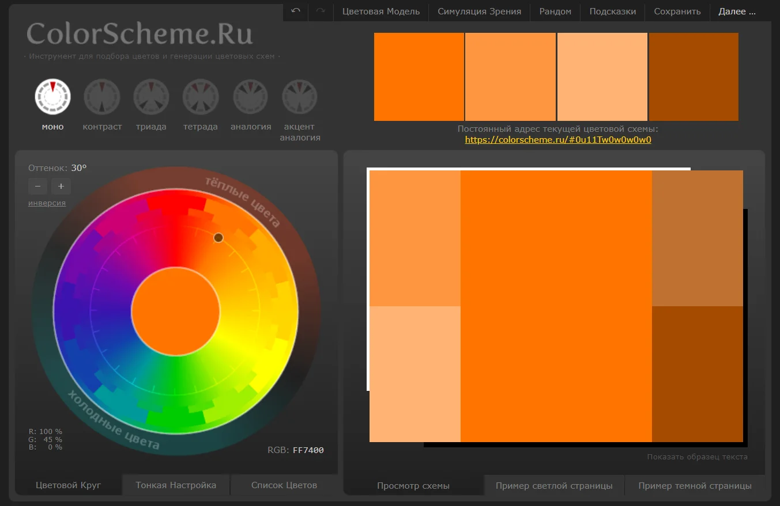780x506 pixels.
Task: Decrease hue with the minus button
Action: 37,186
